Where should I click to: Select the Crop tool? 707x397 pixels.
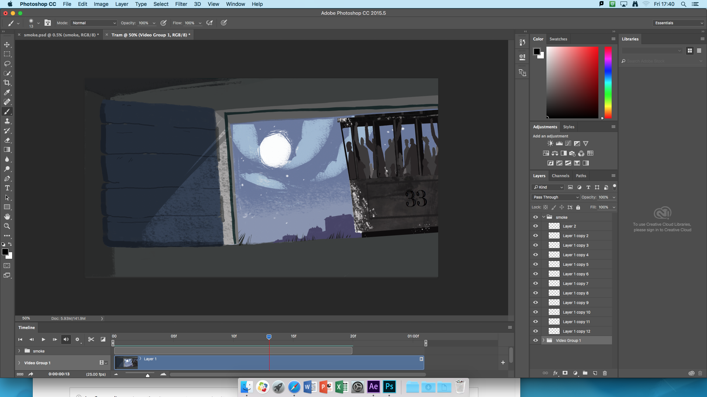point(7,83)
